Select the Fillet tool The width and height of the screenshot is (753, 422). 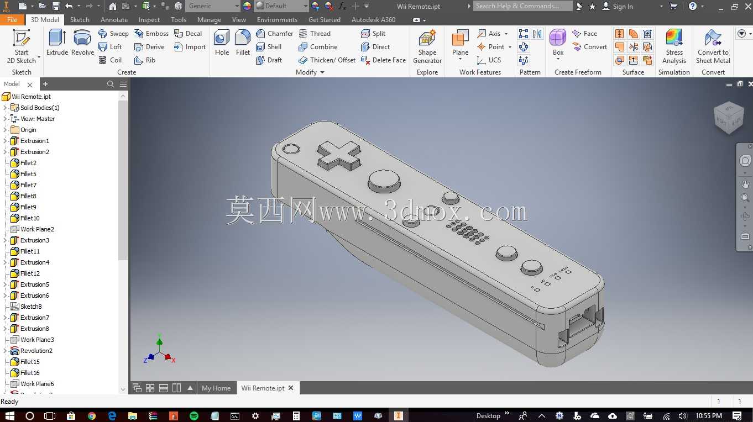coord(243,43)
